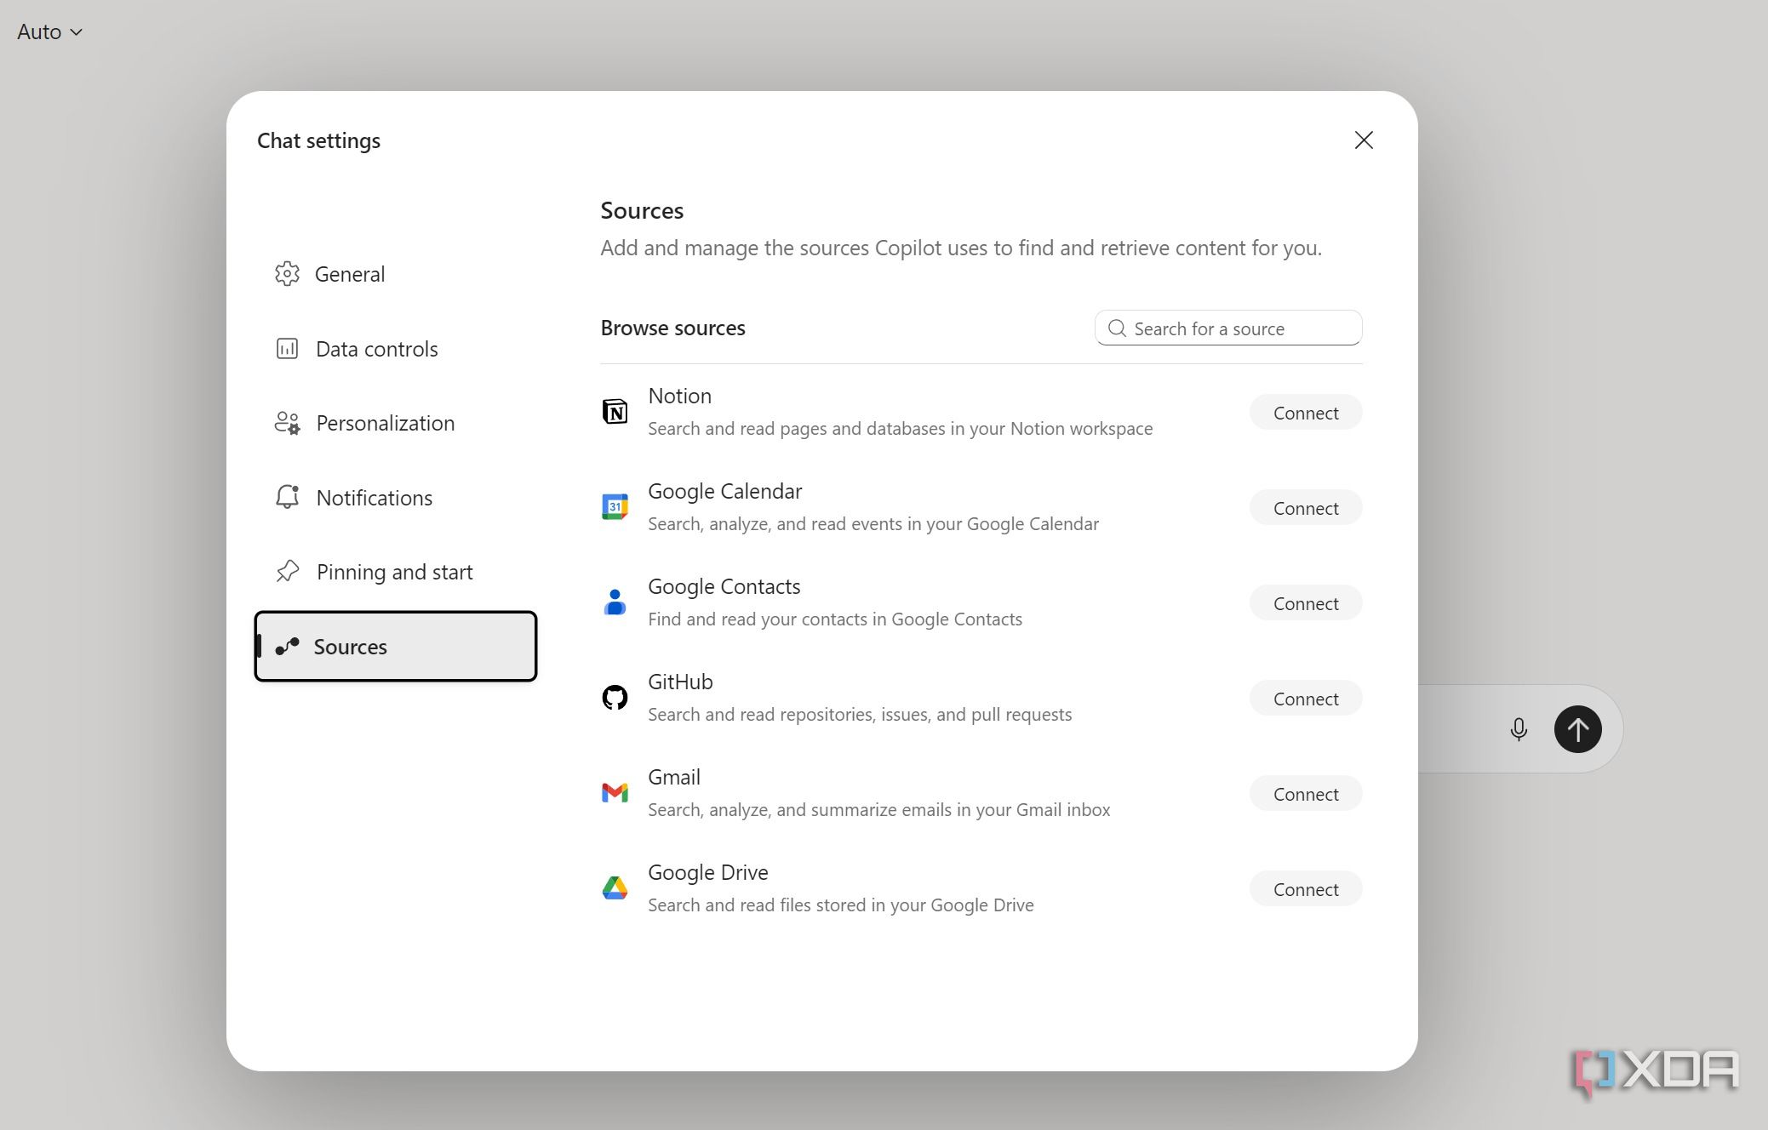Connect Google Calendar
Screen dimensions: 1768x1130
click(1306, 508)
